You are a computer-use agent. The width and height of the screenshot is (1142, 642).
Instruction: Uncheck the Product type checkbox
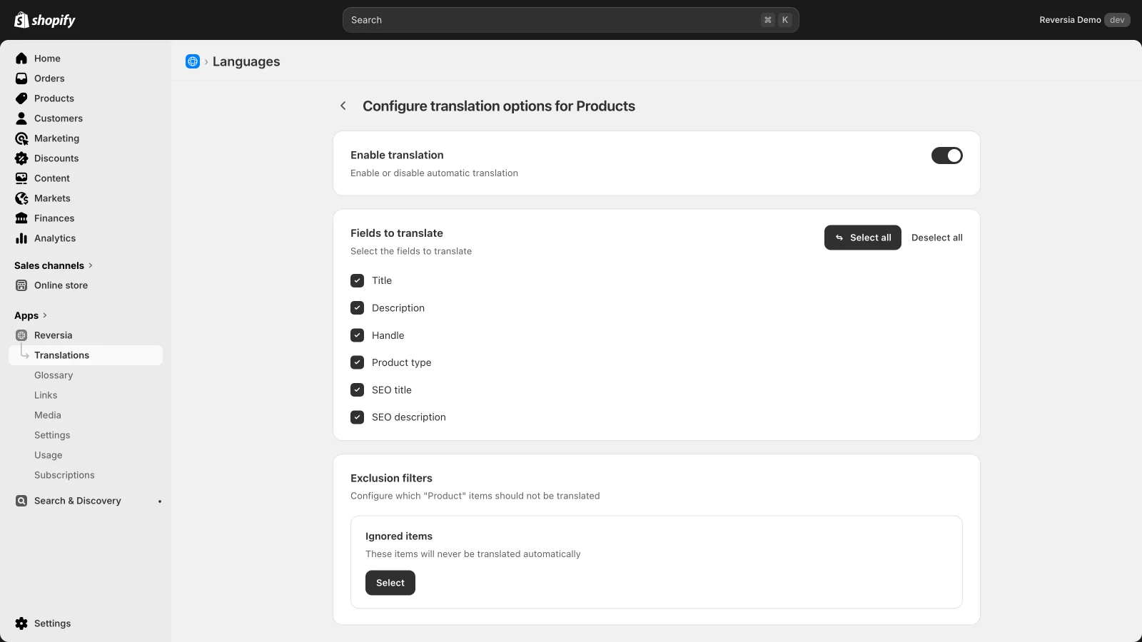point(358,362)
